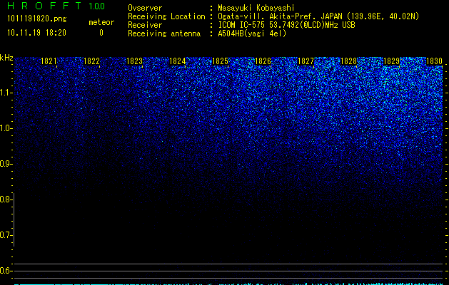
Task: Click time marker 1824
Action: click(x=177, y=61)
